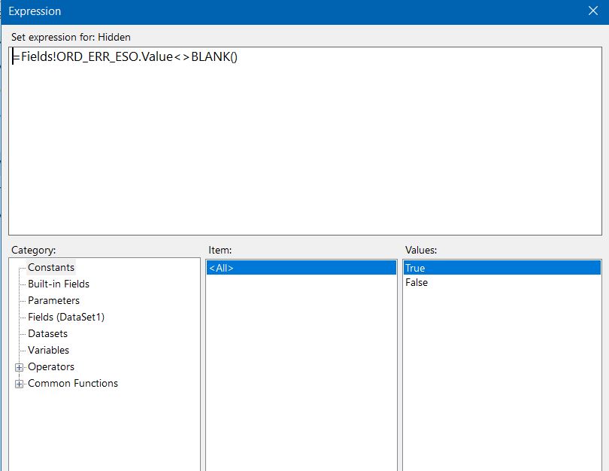Choose the True value
This screenshot has width=609, height=471.
pos(501,268)
